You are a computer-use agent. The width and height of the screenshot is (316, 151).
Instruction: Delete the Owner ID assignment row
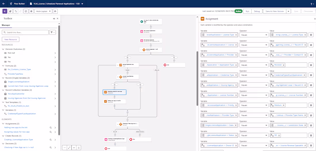click(x=311, y=145)
